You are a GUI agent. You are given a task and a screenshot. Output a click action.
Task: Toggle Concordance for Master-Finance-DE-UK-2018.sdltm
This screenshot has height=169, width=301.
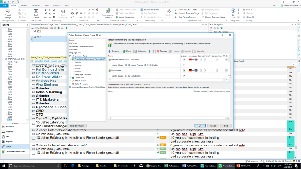point(217,60)
